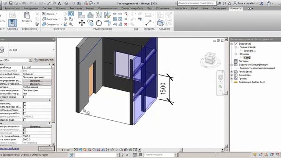Click the steering wheel on navigation bar
Image resolution: width=281 pixels, height=158 pixels.
(x=220, y=77)
